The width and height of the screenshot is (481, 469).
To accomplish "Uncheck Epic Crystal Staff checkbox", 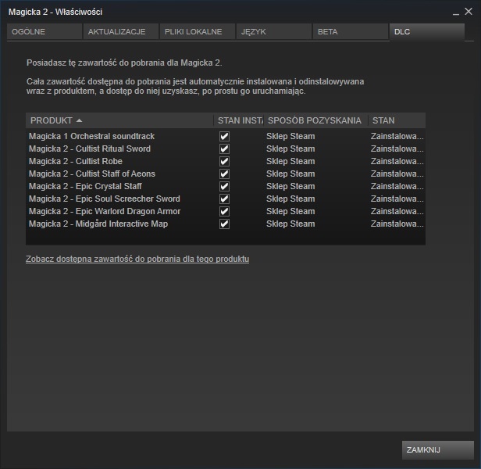I will coord(224,187).
